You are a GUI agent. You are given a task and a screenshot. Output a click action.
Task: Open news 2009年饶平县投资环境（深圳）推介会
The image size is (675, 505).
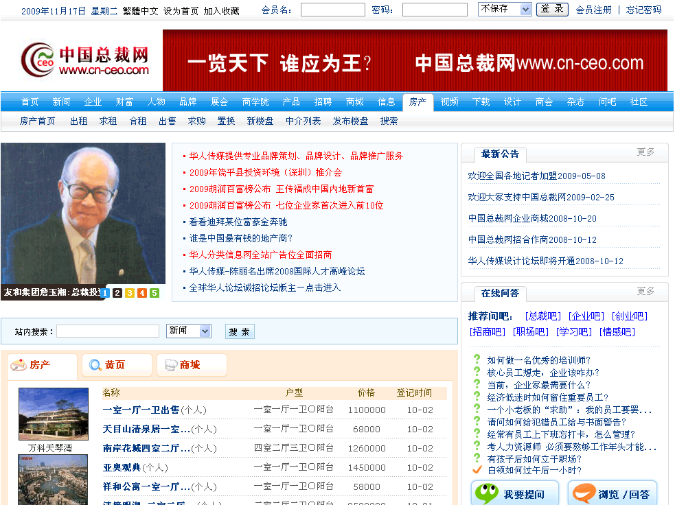[x=266, y=172]
